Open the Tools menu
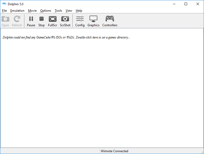Screen dimensions: 204x154 [x=58, y=11]
